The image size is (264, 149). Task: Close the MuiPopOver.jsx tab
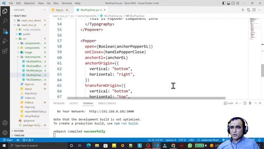coord(104,10)
